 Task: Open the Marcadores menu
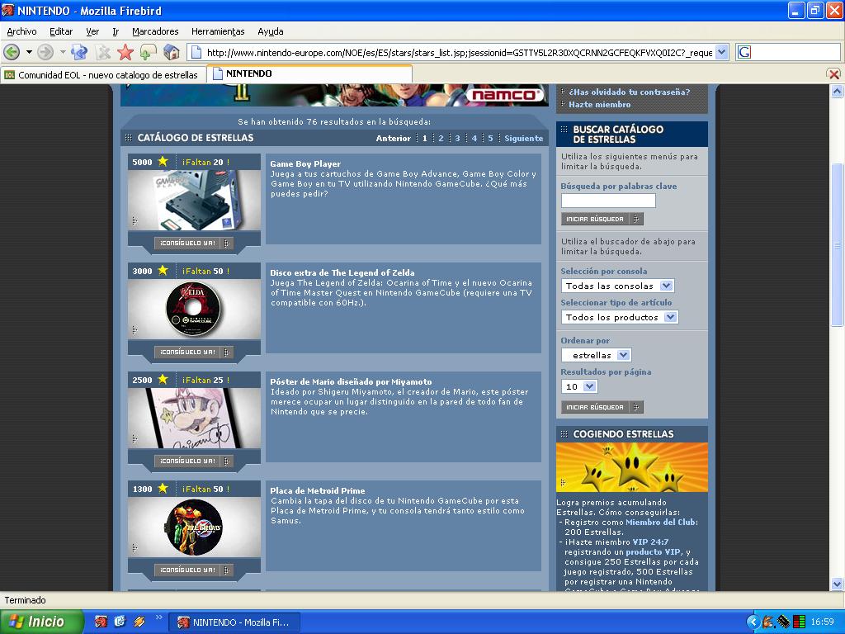pos(155,31)
